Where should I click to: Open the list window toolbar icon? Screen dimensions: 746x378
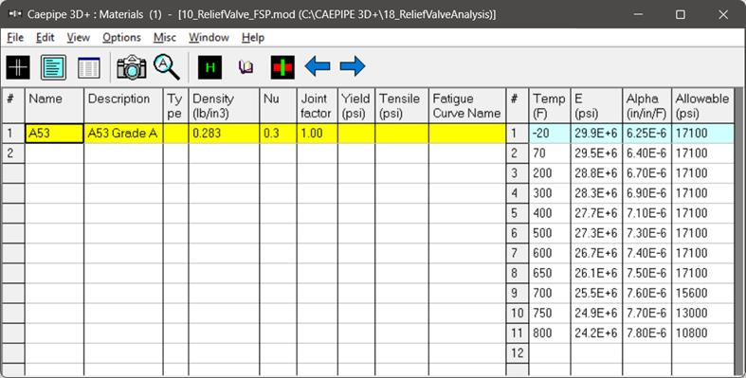click(53, 67)
